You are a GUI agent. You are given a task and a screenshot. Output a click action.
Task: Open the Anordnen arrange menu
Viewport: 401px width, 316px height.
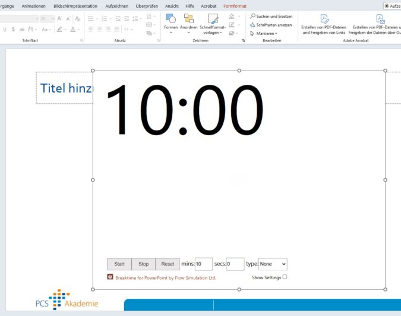point(189,24)
